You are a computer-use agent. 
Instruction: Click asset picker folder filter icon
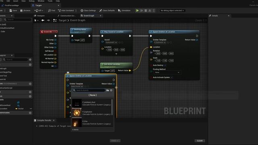tap(108, 90)
